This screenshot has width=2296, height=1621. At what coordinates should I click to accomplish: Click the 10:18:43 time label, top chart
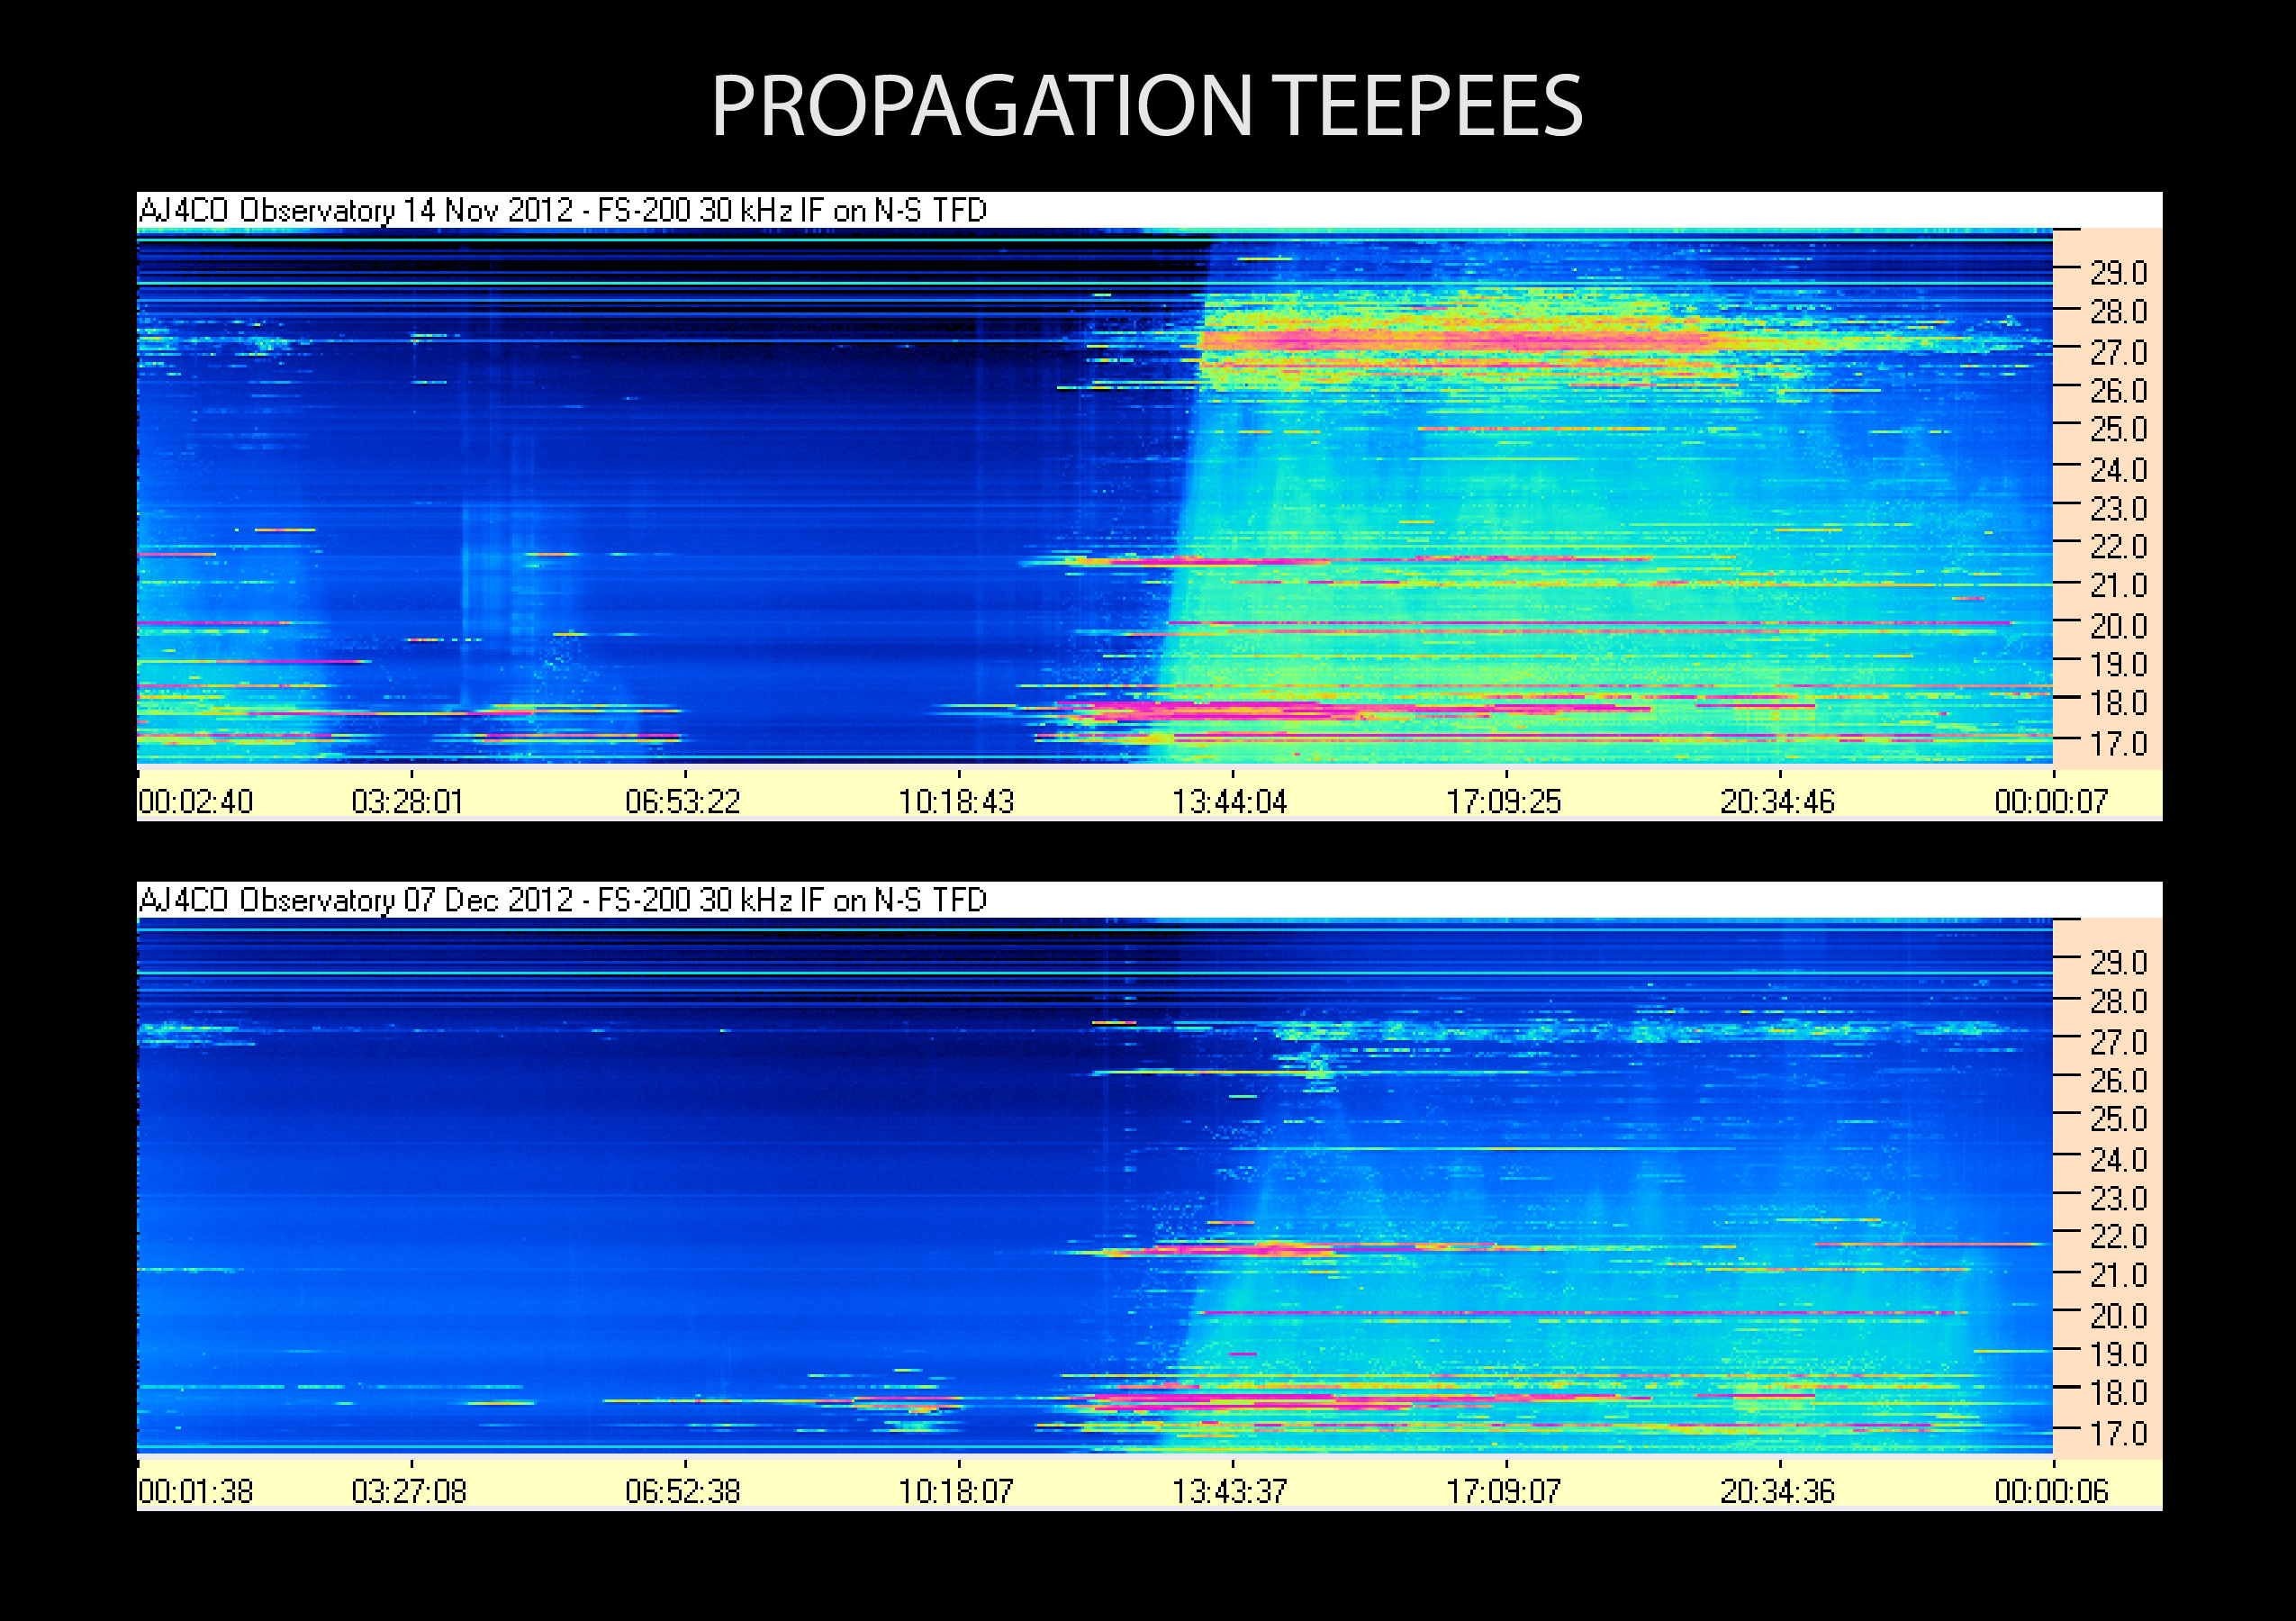[956, 802]
